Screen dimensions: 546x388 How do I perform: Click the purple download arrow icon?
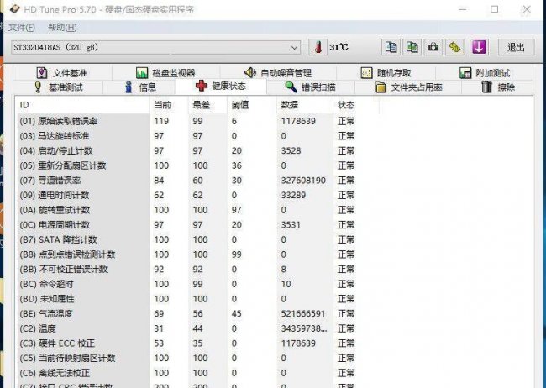click(x=479, y=47)
